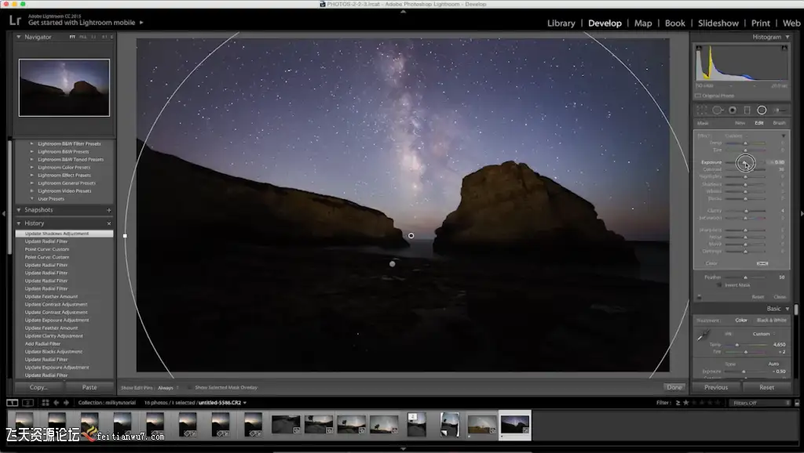
Task: Select the Graduated Filter tool
Action: coord(747,110)
